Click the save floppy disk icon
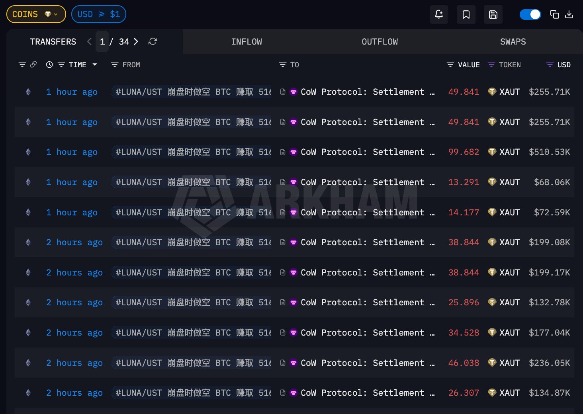This screenshot has height=414, width=583. [x=493, y=15]
